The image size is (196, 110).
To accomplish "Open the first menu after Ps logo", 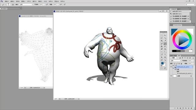I will pyautogui.click(x=7, y=1).
